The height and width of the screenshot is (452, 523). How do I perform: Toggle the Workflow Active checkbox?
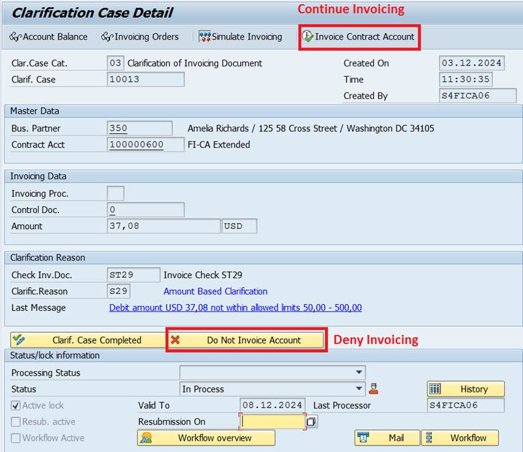16,438
